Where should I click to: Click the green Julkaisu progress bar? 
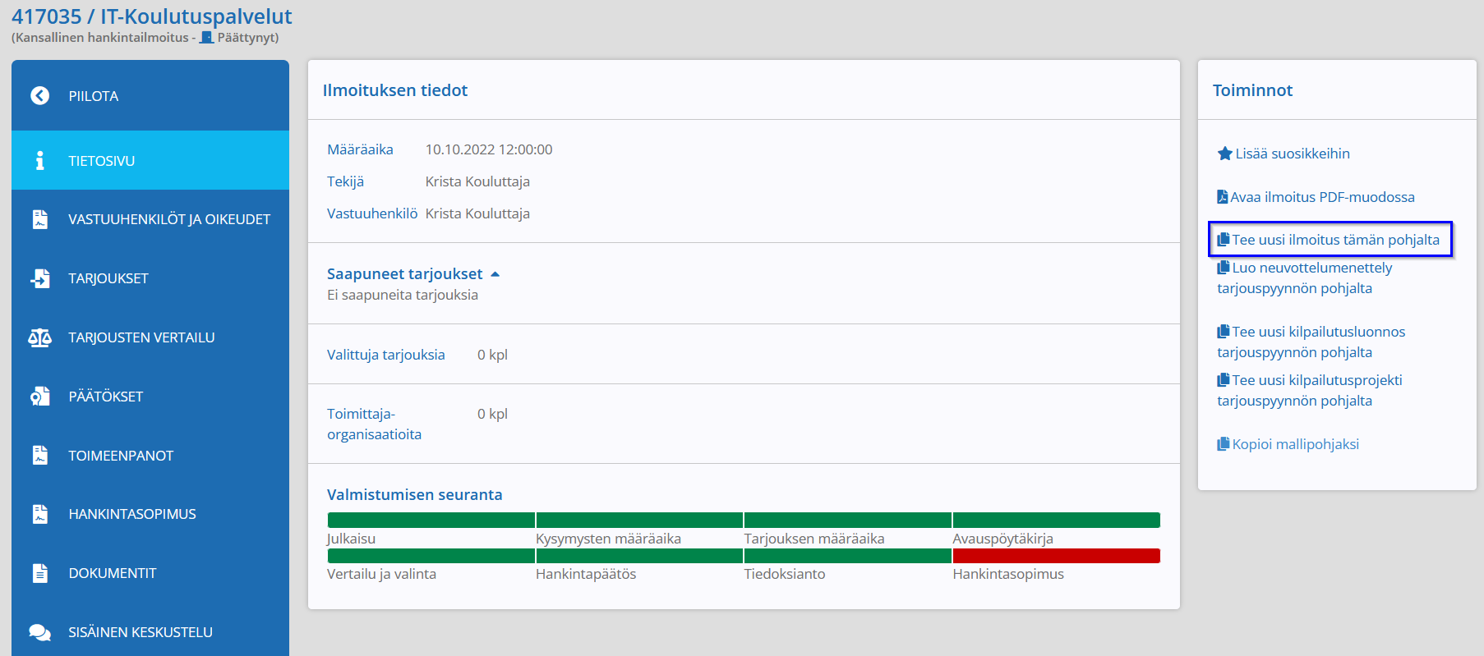click(x=431, y=520)
